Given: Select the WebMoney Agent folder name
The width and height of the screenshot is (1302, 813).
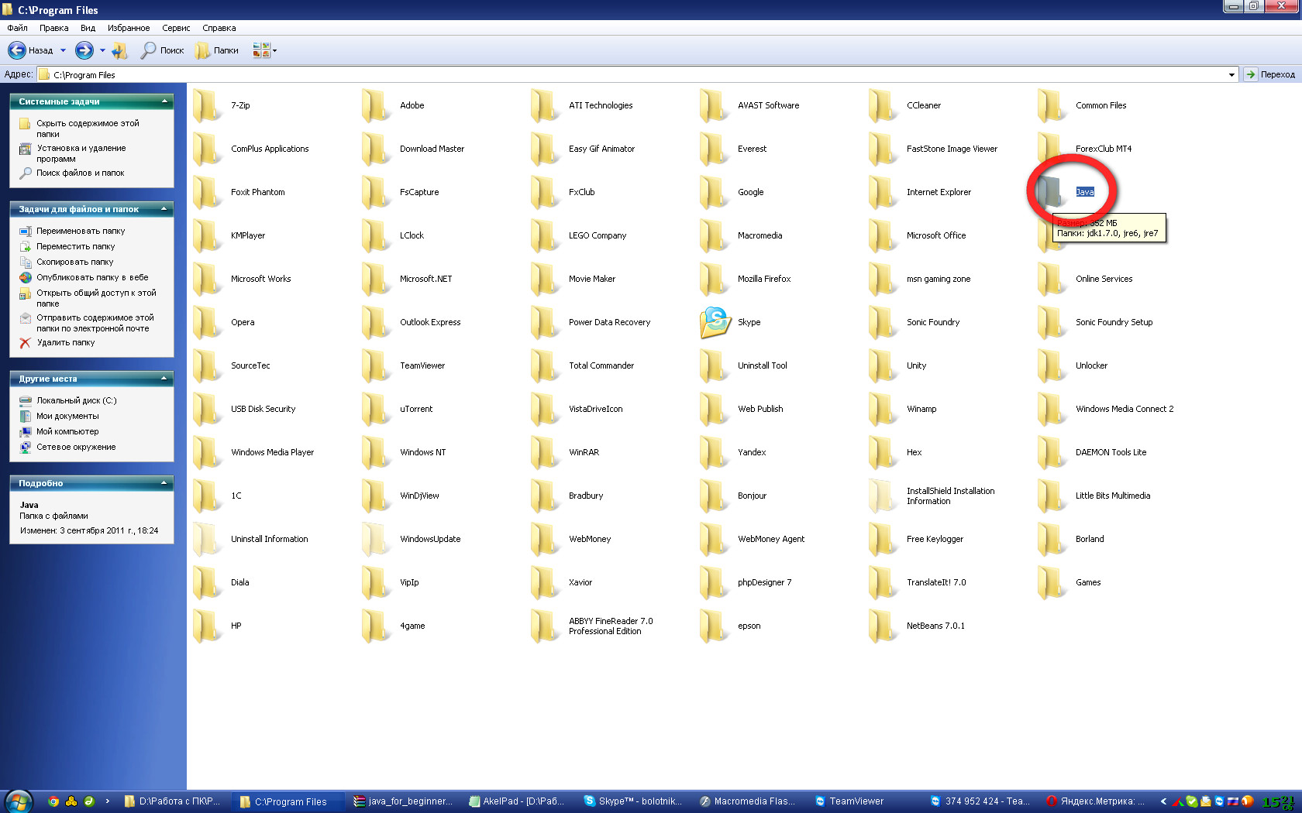Looking at the screenshot, I should (x=771, y=539).
